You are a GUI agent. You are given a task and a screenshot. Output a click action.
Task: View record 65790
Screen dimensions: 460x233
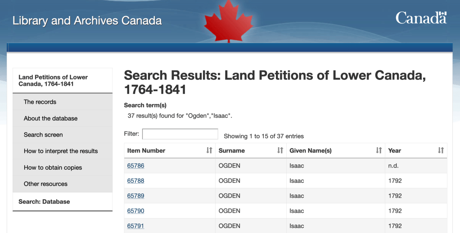(x=135, y=211)
